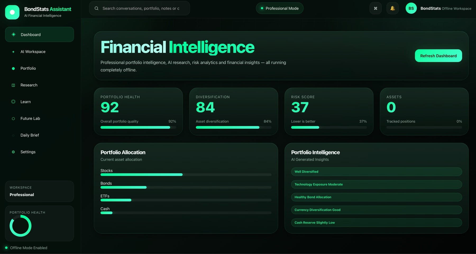Open Settings from the sidebar
The width and height of the screenshot is (476, 254).
pyautogui.click(x=39, y=152)
